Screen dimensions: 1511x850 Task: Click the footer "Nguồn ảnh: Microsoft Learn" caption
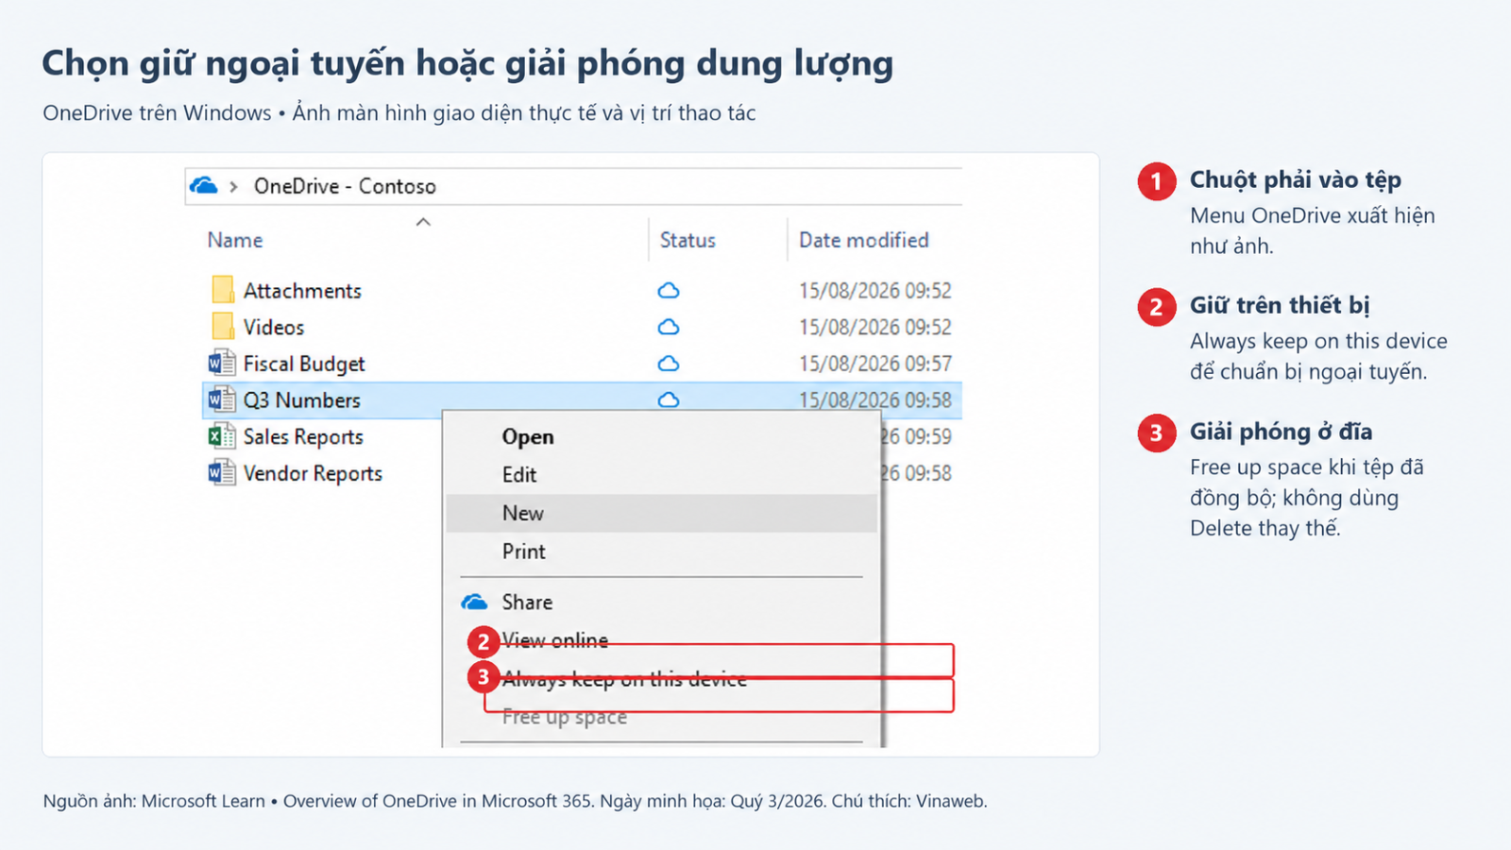515,801
